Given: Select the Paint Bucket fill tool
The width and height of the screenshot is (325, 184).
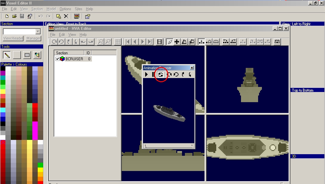Looking at the screenshot, I should (x=37, y=55).
